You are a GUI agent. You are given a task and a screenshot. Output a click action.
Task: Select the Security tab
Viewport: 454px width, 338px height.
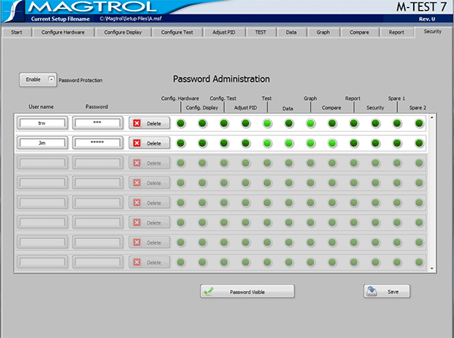(x=433, y=32)
